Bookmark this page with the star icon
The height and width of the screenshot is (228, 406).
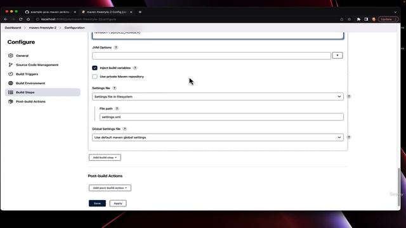[350, 19]
